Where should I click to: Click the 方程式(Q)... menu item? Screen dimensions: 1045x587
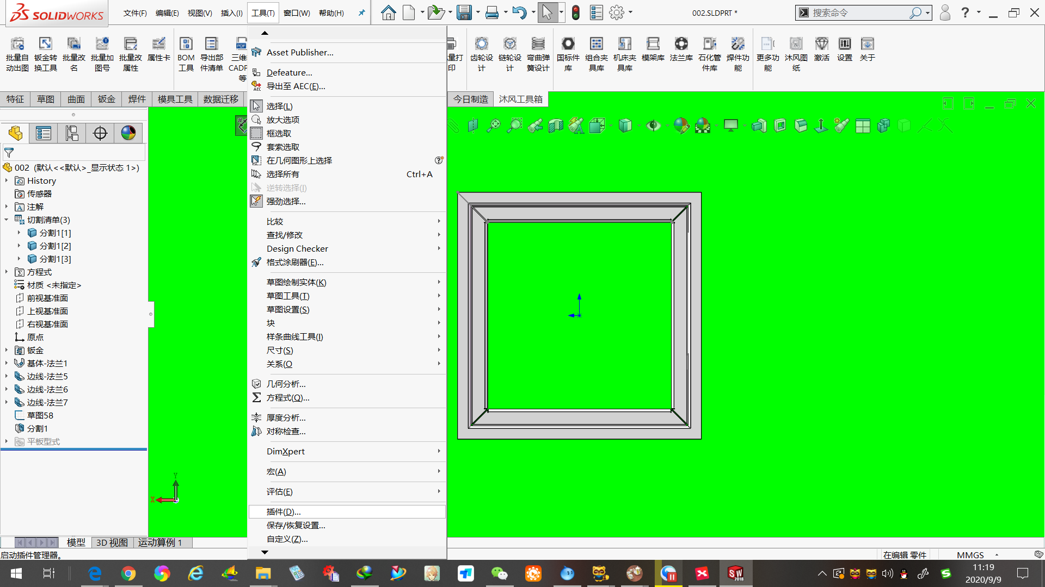click(286, 397)
